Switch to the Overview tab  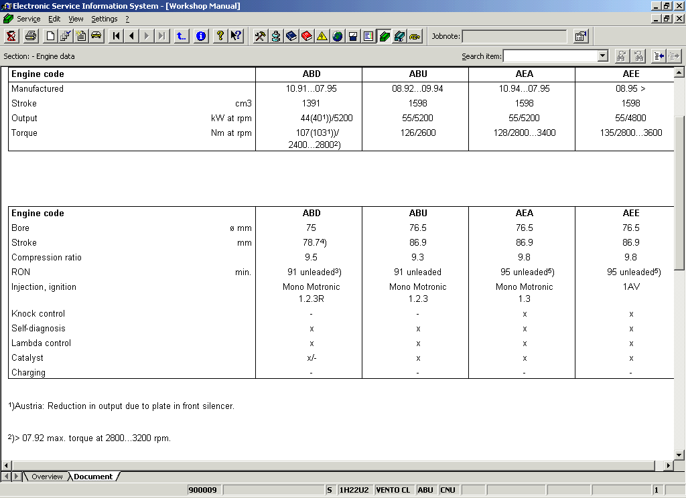coord(47,477)
